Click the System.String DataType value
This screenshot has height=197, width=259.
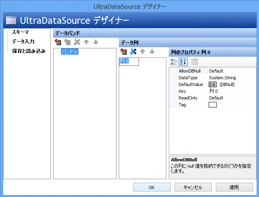[222, 78]
